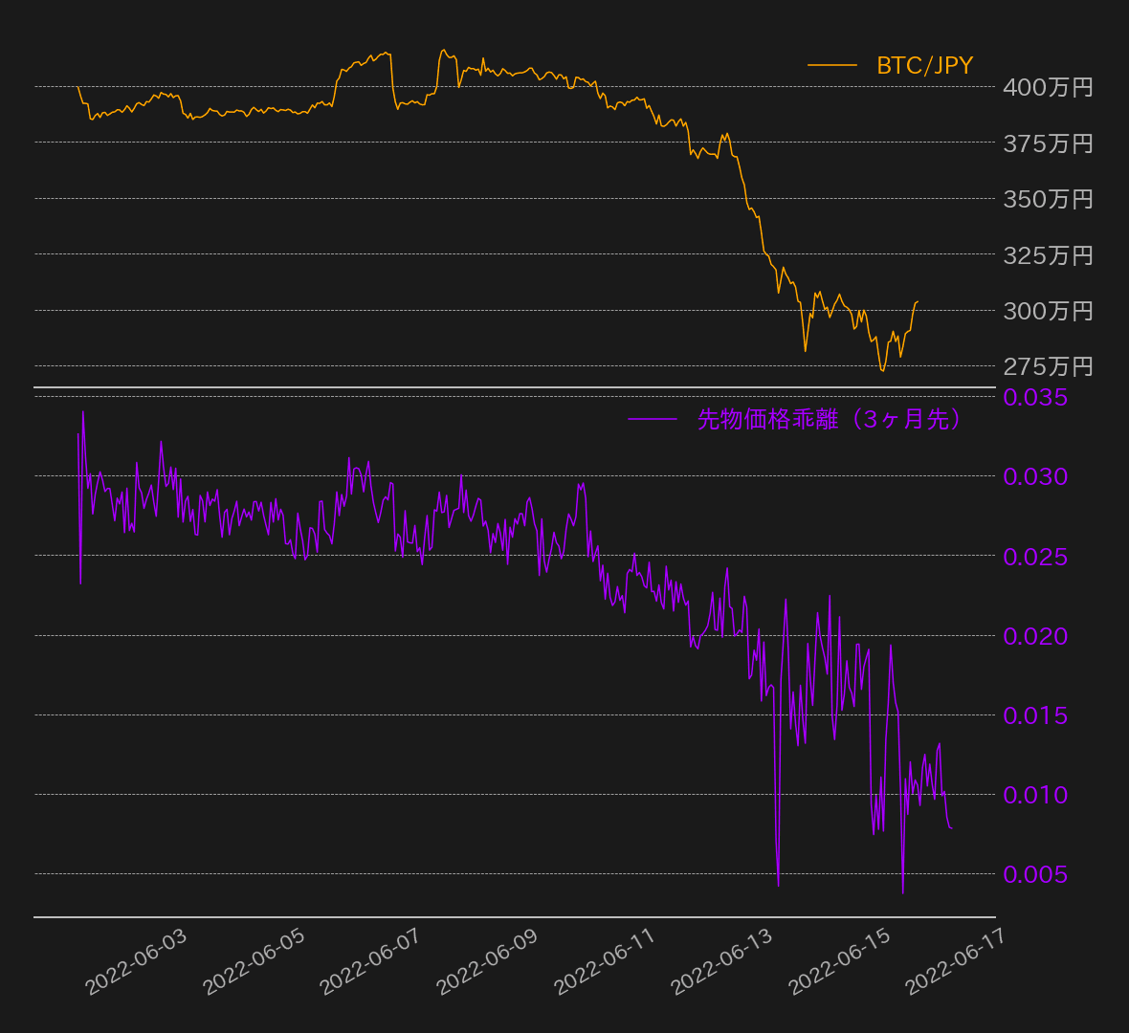Select the 2022-06-07 date label
1129x1033 pixels.
click(x=370, y=962)
